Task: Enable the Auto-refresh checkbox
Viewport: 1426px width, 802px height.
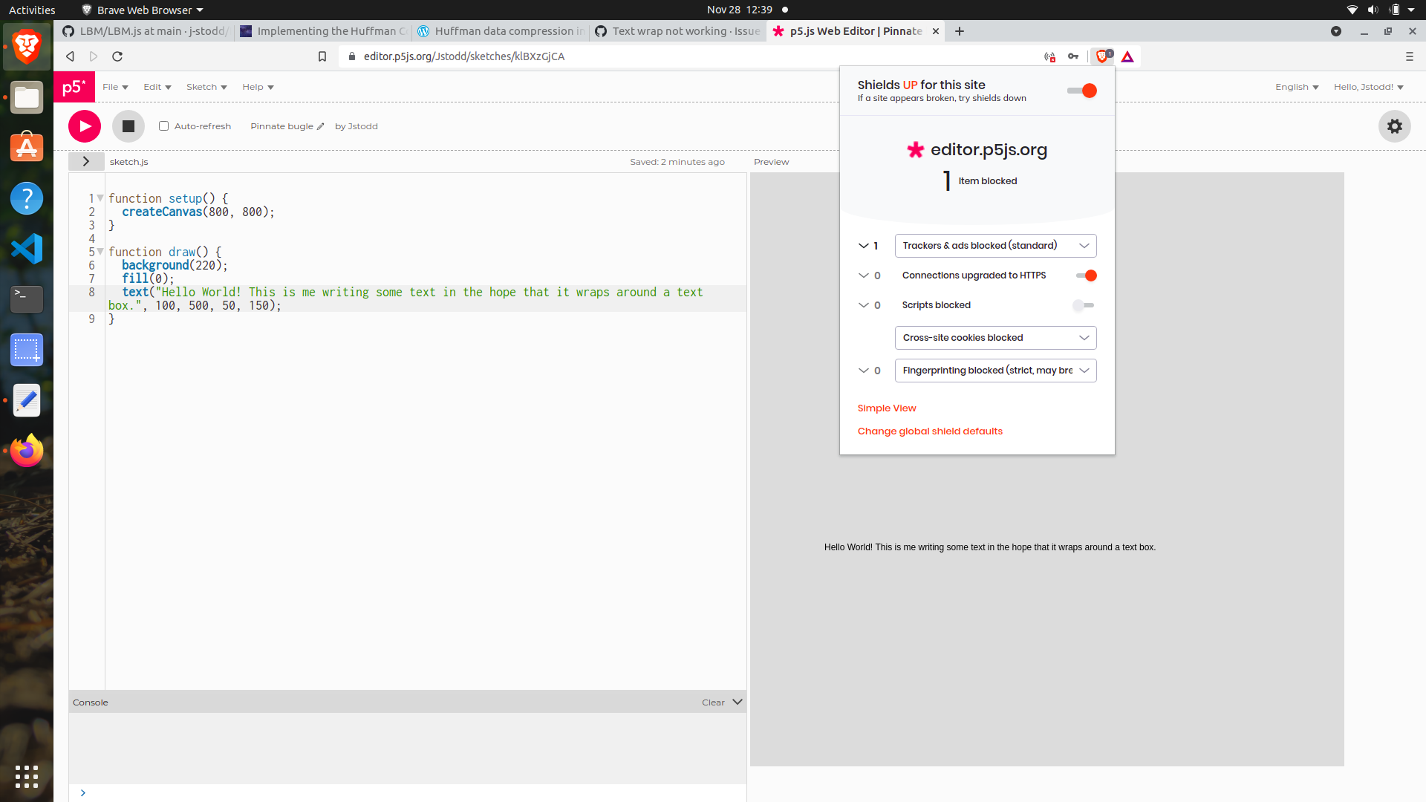Action: point(163,125)
